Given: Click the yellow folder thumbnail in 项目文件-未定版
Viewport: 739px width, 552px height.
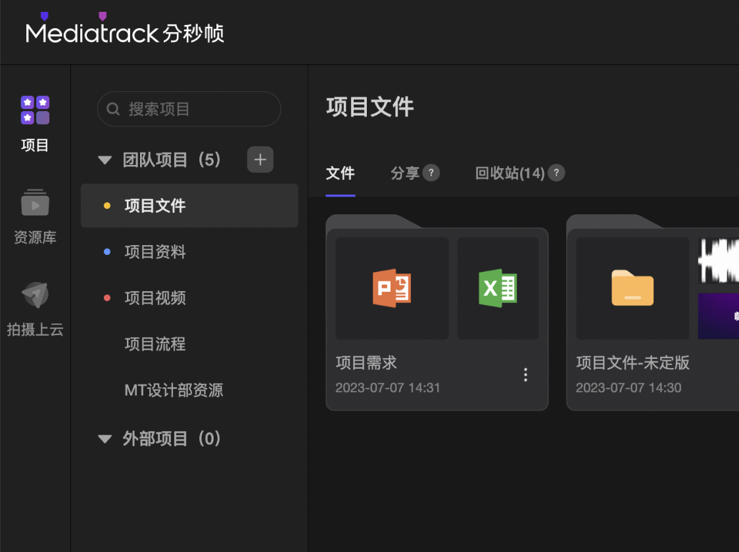Looking at the screenshot, I should coord(632,288).
